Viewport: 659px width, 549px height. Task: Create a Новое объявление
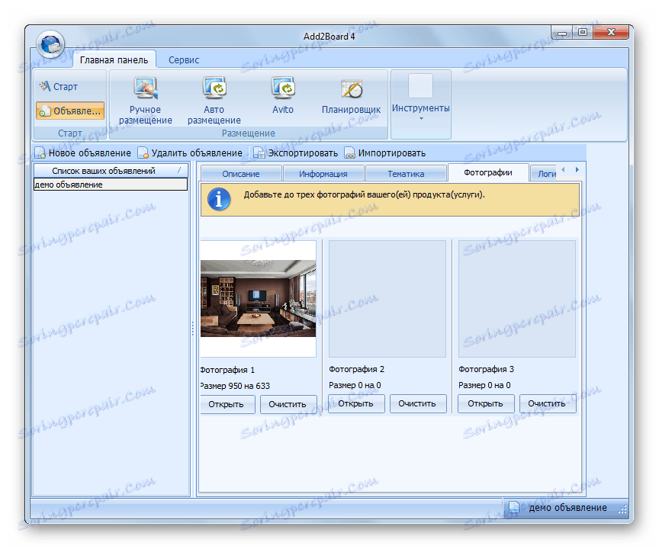click(x=83, y=153)
